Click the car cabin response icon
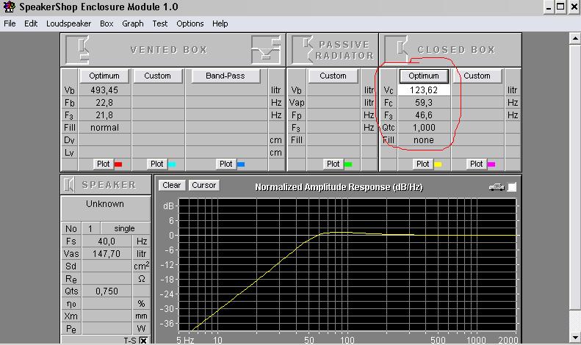This screenshot has height=345, width=581. coord(497,187)
